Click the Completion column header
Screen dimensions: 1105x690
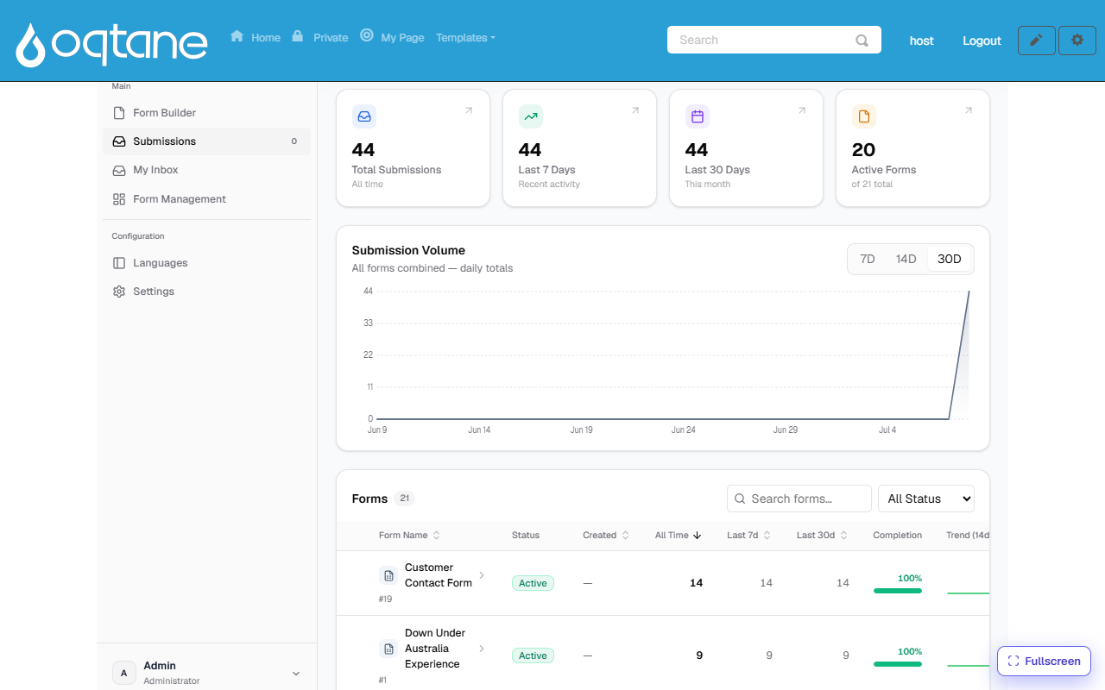click(x=898, y=536)
